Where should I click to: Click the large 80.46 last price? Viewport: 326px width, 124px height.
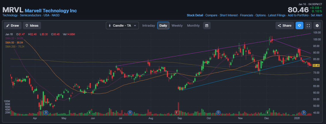[298, 10]
